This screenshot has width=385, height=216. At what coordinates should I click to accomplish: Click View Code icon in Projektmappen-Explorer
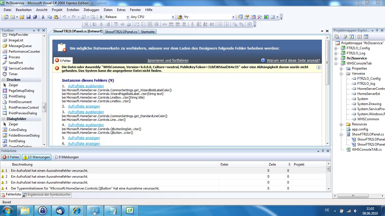click(x=360, y=37)
